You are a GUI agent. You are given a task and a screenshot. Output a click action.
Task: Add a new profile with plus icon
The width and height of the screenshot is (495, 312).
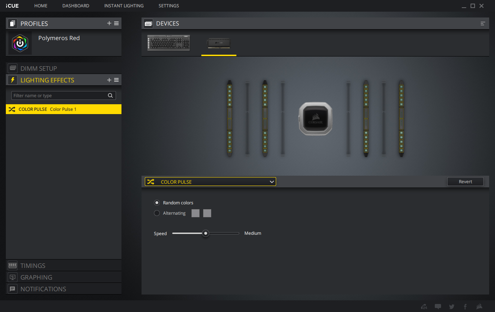[109, 23]
